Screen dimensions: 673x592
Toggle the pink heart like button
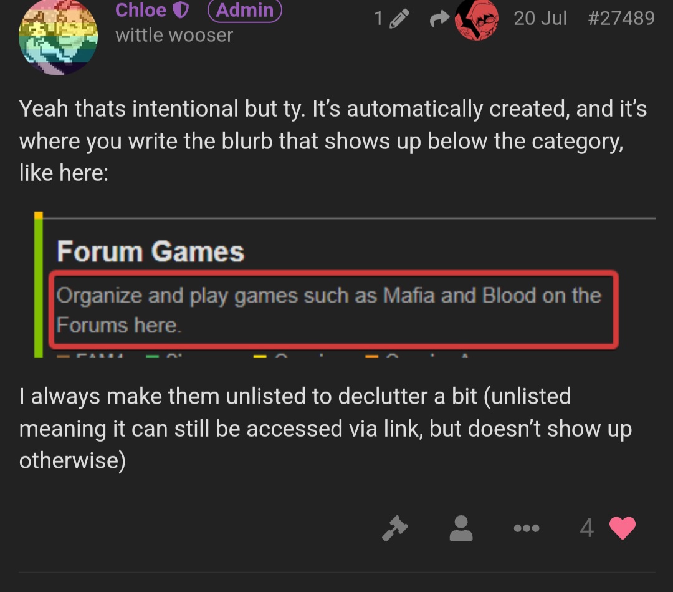pyautogui.click(x=622, y=528)
